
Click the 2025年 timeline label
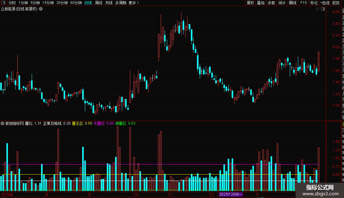click(x=7, y=194)
